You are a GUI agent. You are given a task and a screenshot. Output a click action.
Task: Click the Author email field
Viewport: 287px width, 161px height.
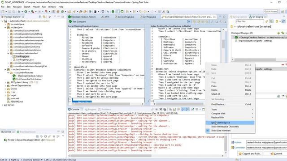tap(266, 142)
